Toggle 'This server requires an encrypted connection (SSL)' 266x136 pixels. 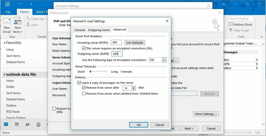pos(84,48)
